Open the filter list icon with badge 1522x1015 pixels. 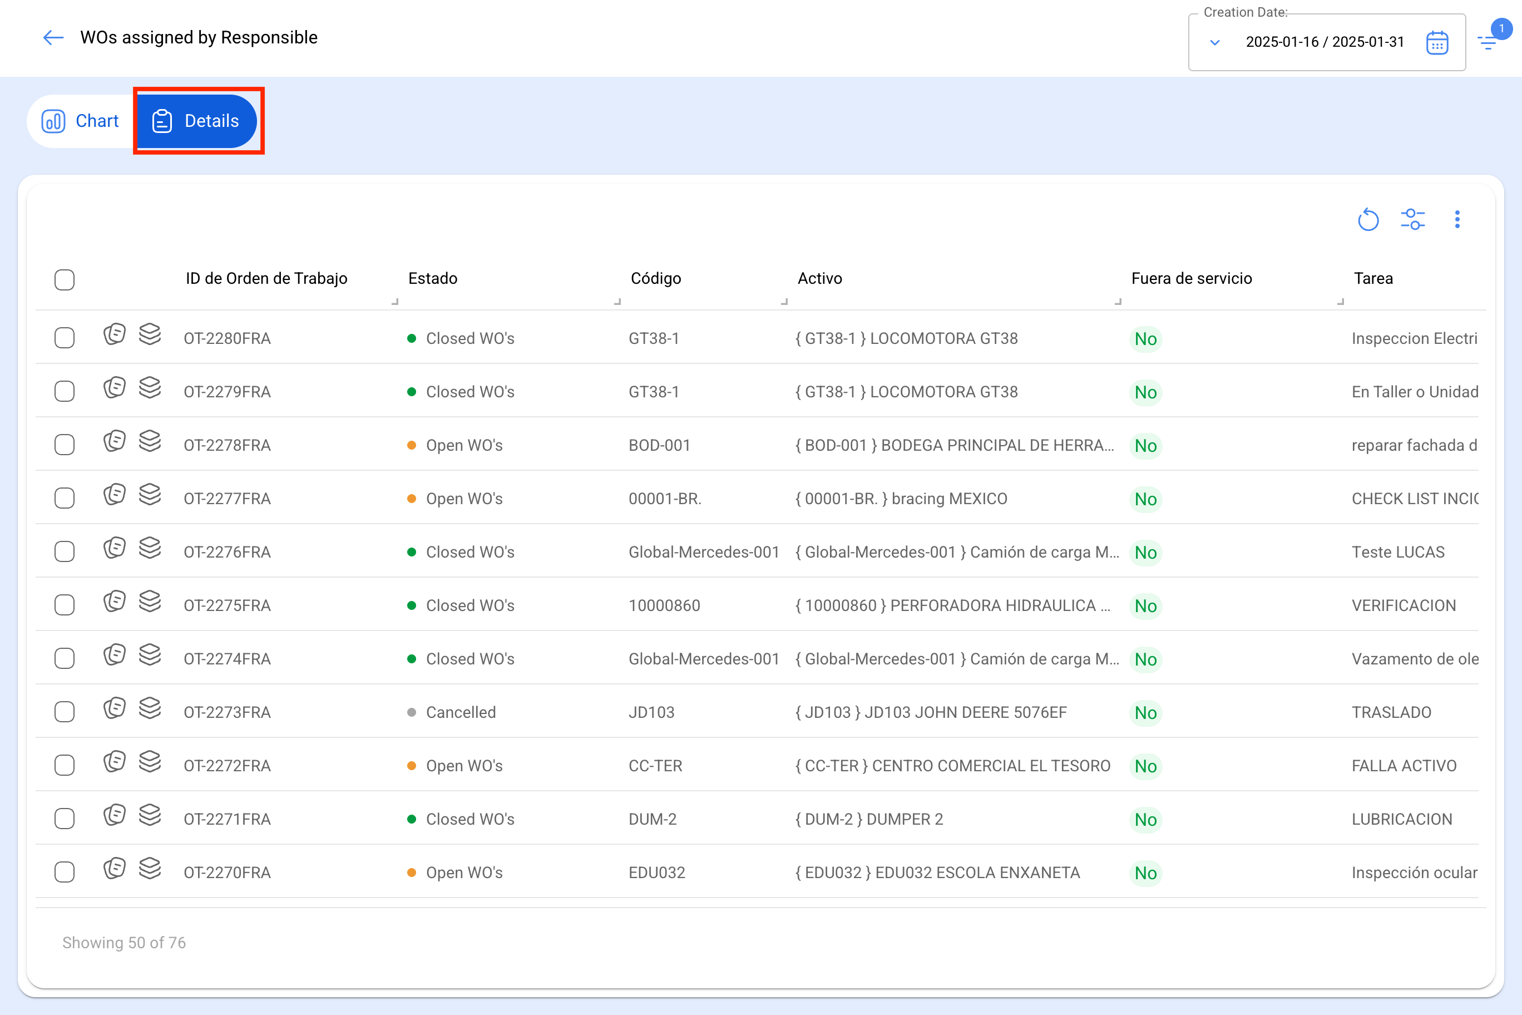click(1487, 43)
